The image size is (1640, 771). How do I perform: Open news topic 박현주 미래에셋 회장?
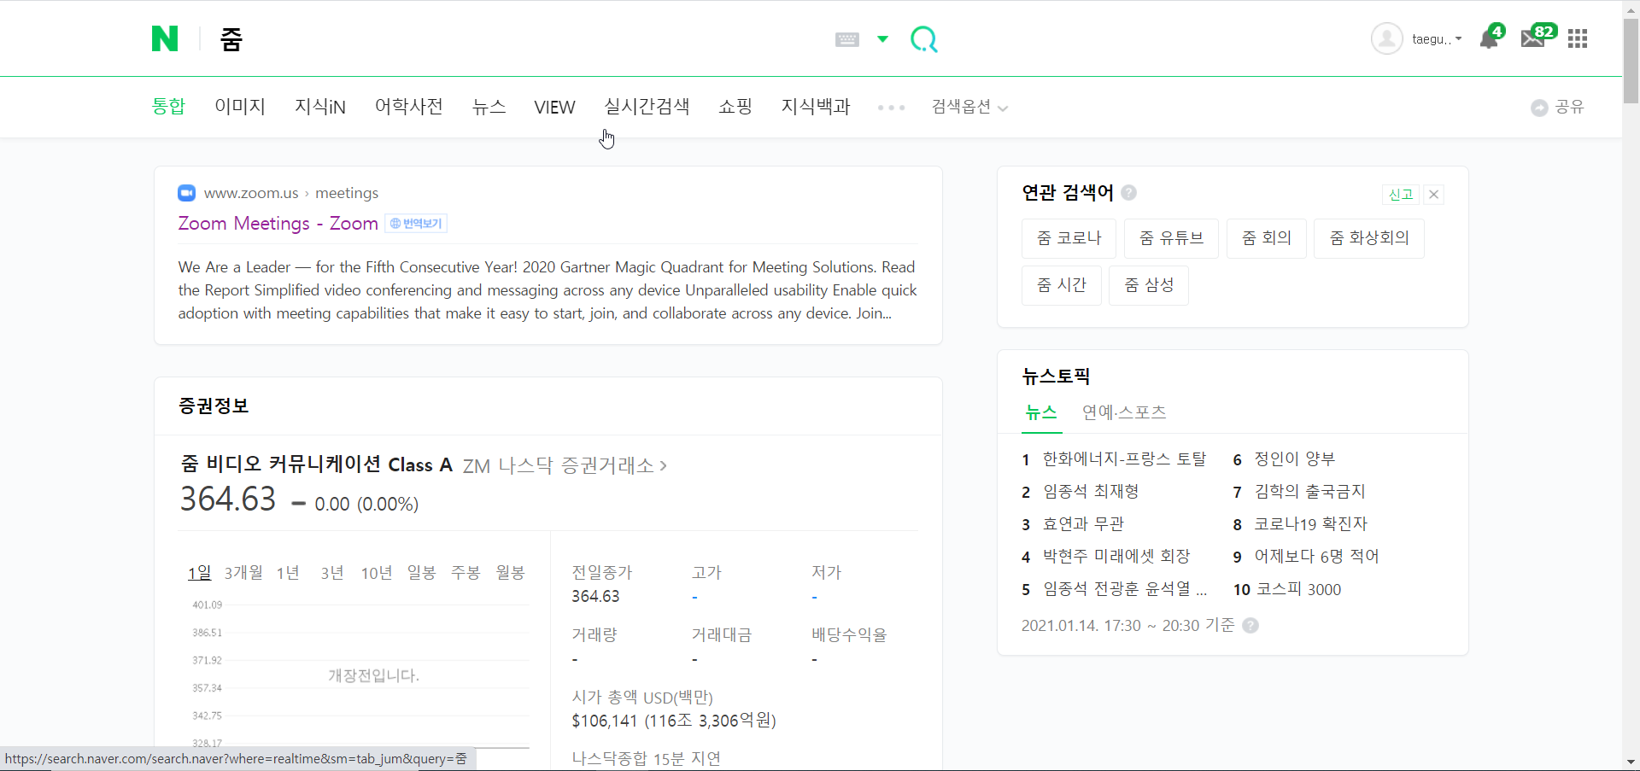tap(1116, 557)
